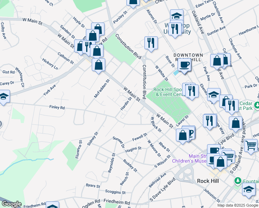Click the Sidney St street label
The height and width of the screenshot is (208, 259).
[93, 139]
